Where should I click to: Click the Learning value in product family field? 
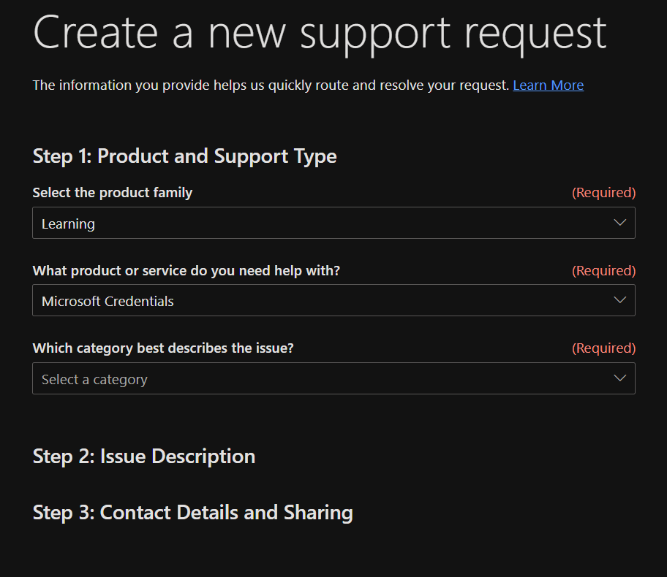[x=68, y=224]
